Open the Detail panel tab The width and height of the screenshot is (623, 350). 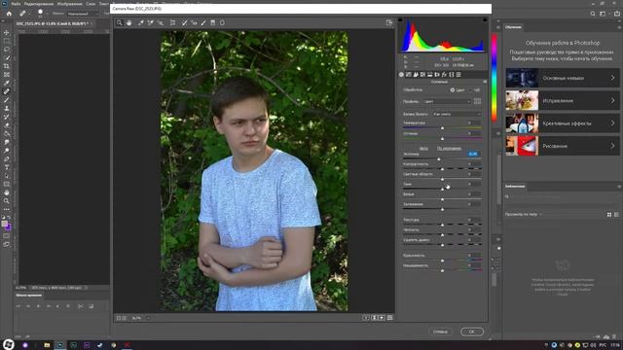click(x=416, y=75)
